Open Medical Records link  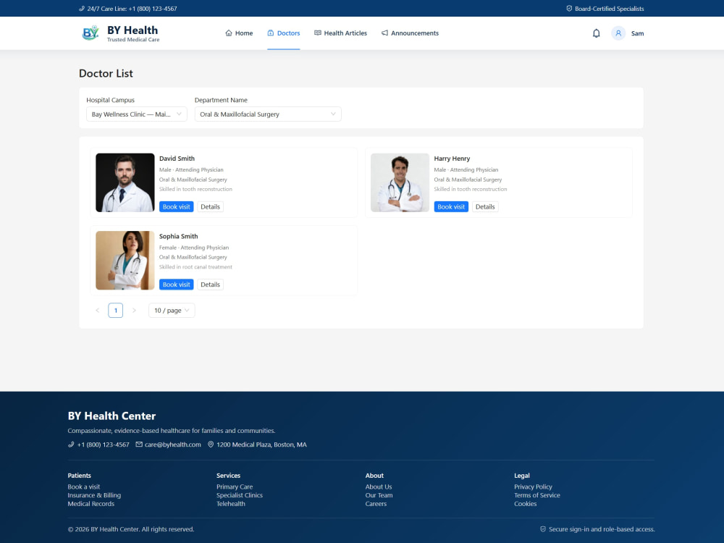click(91, 504)
